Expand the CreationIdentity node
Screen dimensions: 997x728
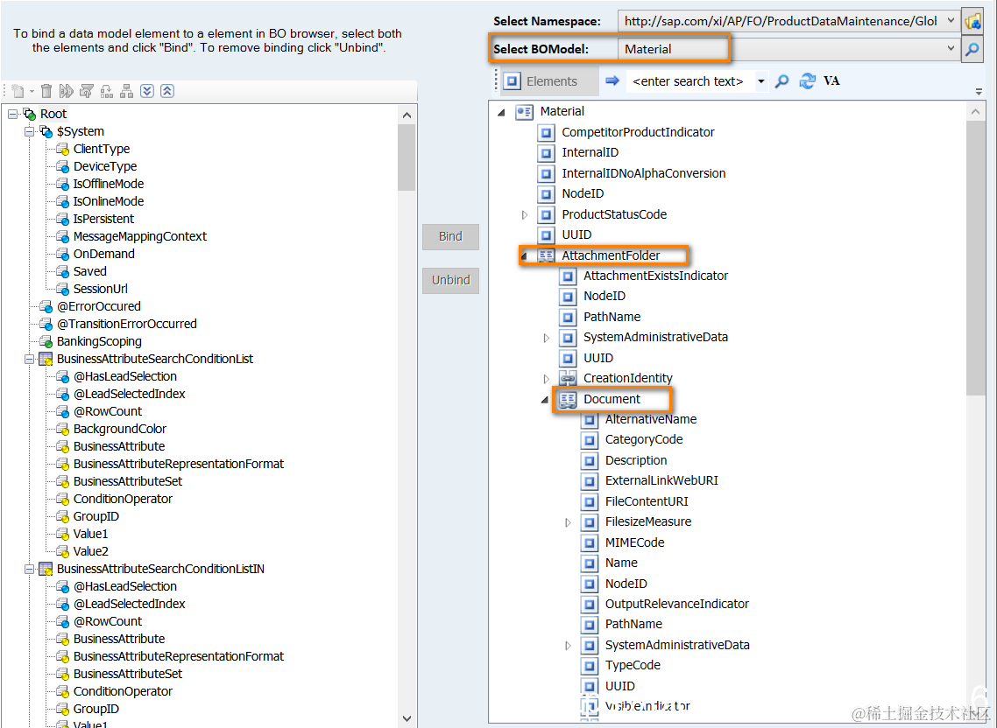click(546, 379)
